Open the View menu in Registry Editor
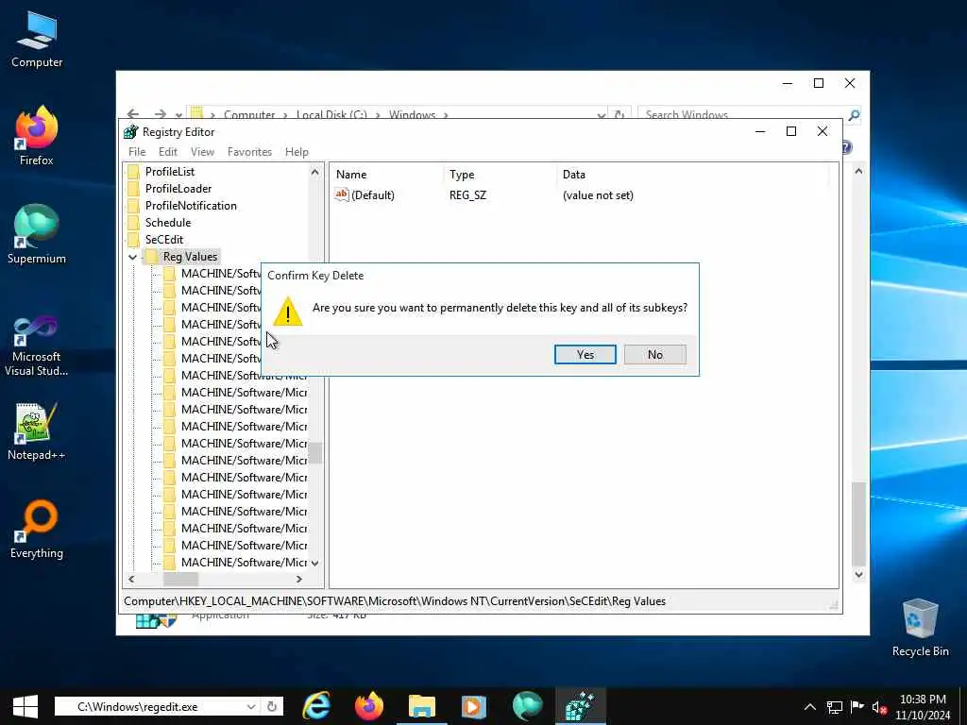This screenshot has width=967, height=725. (x=202, y=152)
